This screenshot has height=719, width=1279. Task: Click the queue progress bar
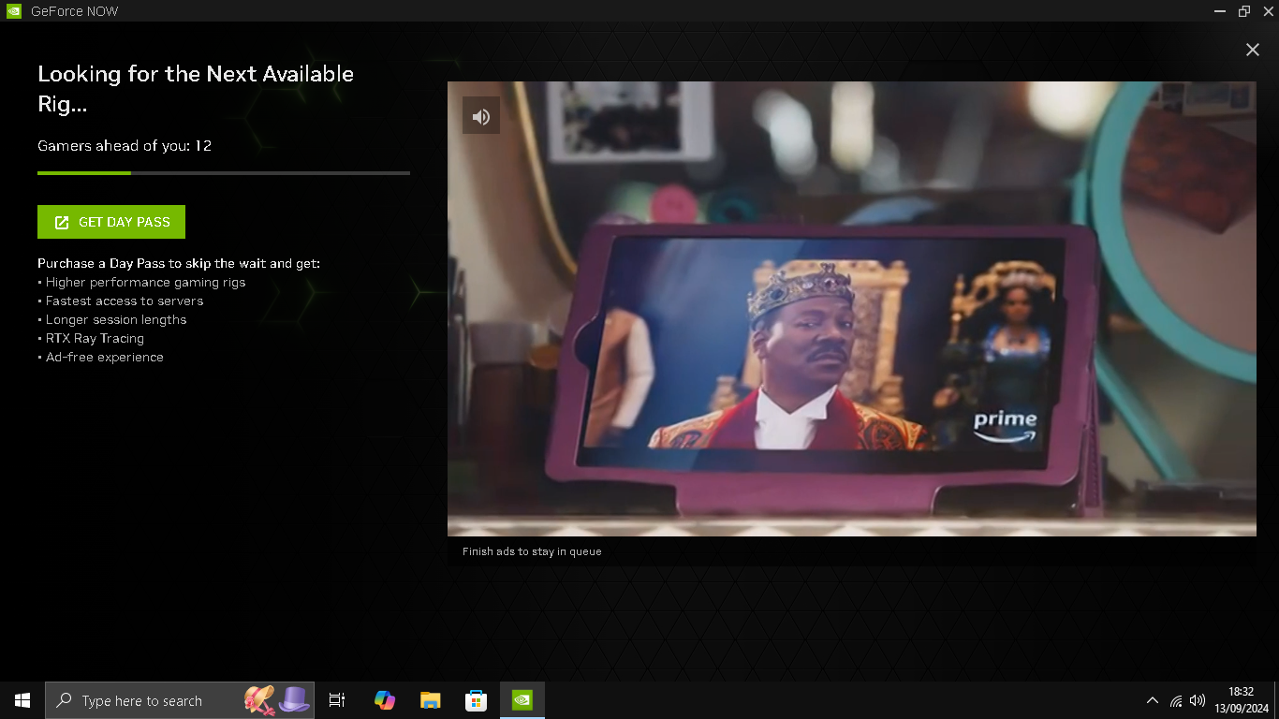[x=224, y=173]
